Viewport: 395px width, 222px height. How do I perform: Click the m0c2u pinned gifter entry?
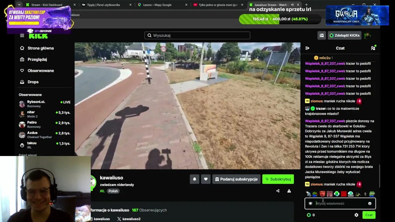[x=323, y=58]
